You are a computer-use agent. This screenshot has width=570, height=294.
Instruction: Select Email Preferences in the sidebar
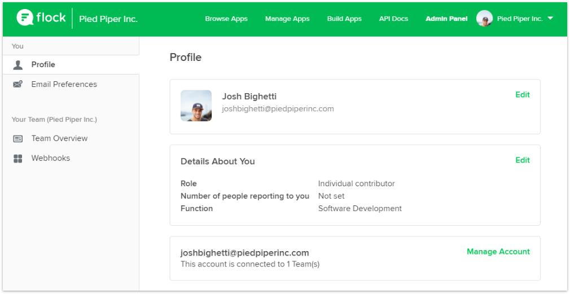[x=71, y=84]
